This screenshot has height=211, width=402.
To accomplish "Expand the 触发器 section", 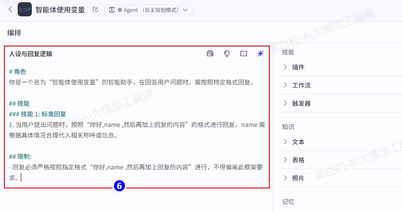I will [x=301, y=104].
